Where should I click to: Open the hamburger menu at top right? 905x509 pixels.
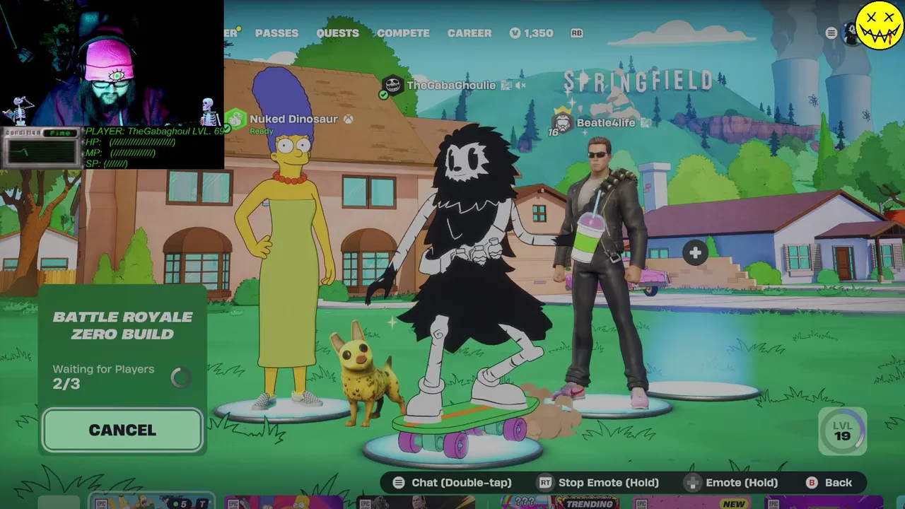click(831, 33)
